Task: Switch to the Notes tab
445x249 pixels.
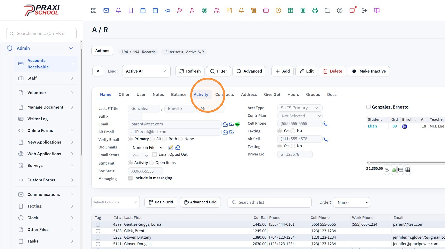Action: point(158,95)
